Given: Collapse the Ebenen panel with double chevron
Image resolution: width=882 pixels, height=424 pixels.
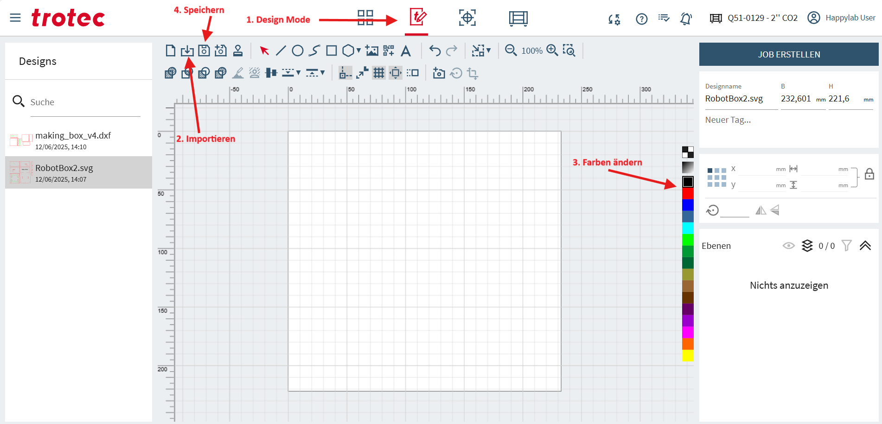Looking at the screenshot, I should (x=865, y=246).
